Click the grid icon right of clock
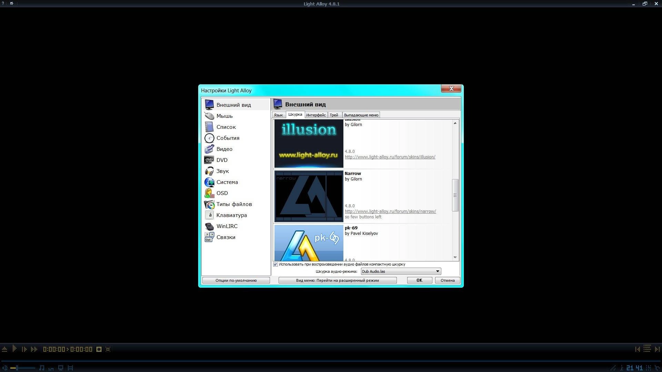The height and width of the screenshot is (372, 662). pyautogui.click(x=648, y=368)
